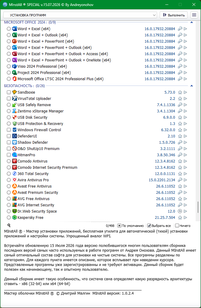The width and height of the screenshot is (201, 308).
Task: Click the Comodo Antivirus version 12.3.4.8162
Action: click(165, 161)
